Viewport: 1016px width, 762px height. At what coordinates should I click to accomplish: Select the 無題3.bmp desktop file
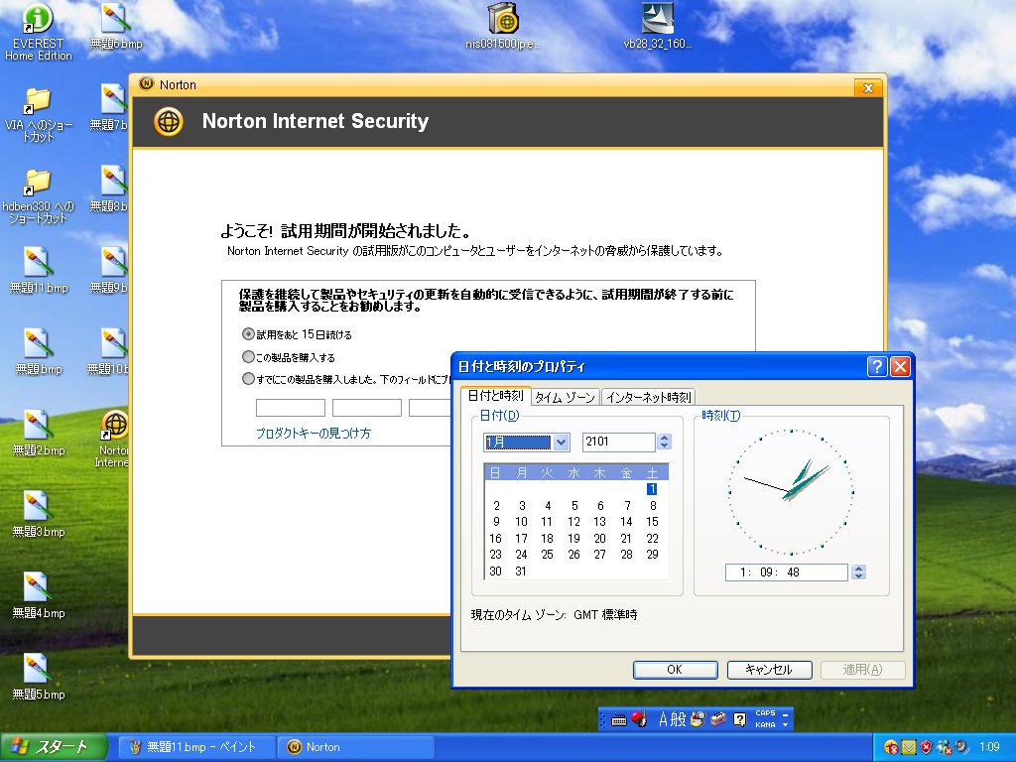pos(39,515)
